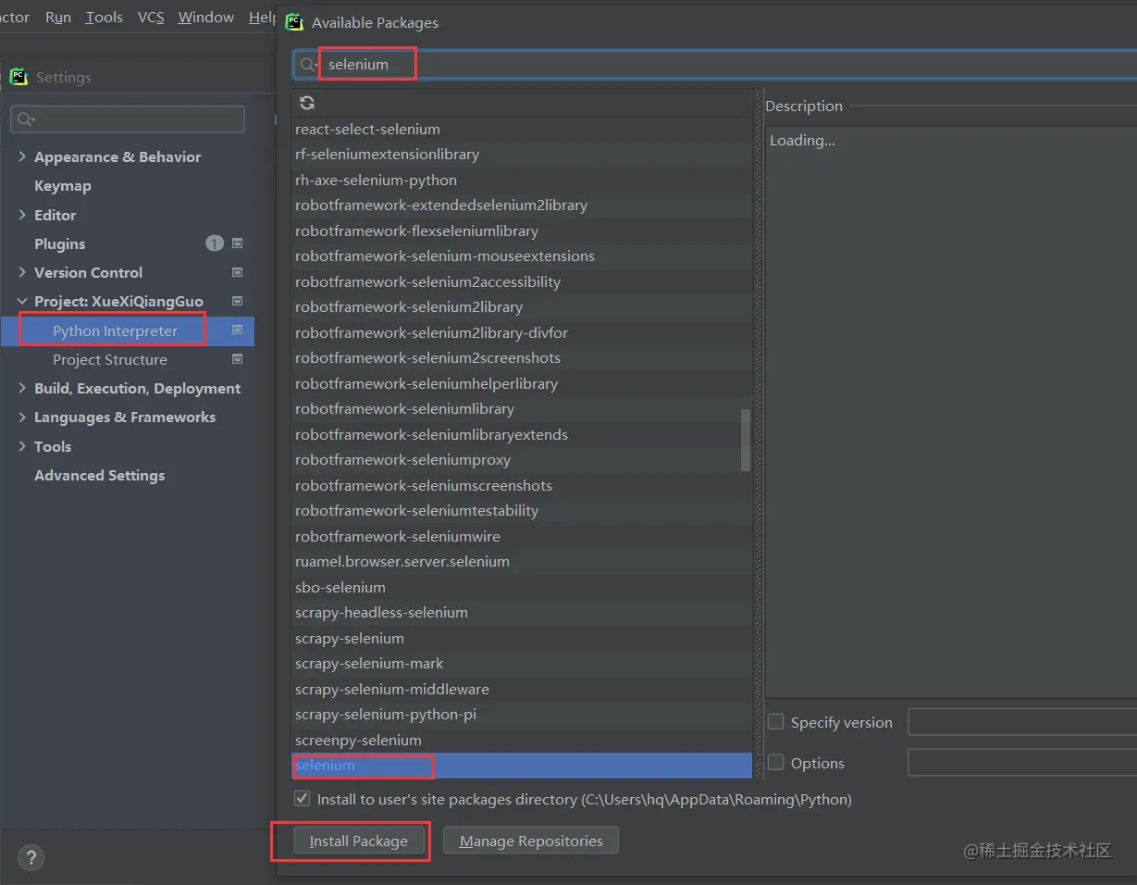Screen dimensions: 1137x885
Task: Click the Options text input field
Action: (x=1022, y=763)
